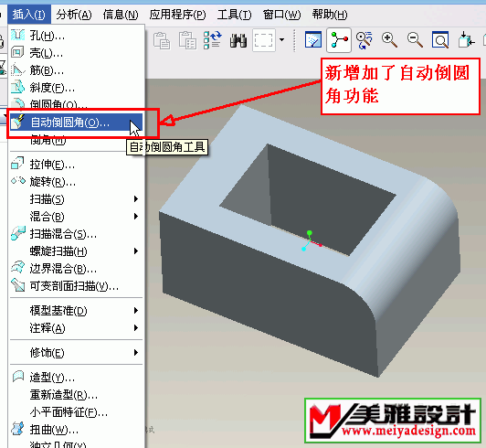Click the paste special icon
This screenshot has height=448, width=486.
187,40
